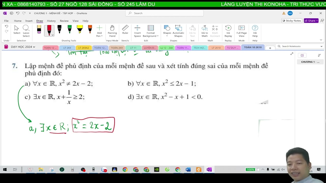Select the orange pen

click(x=90, y=29)
